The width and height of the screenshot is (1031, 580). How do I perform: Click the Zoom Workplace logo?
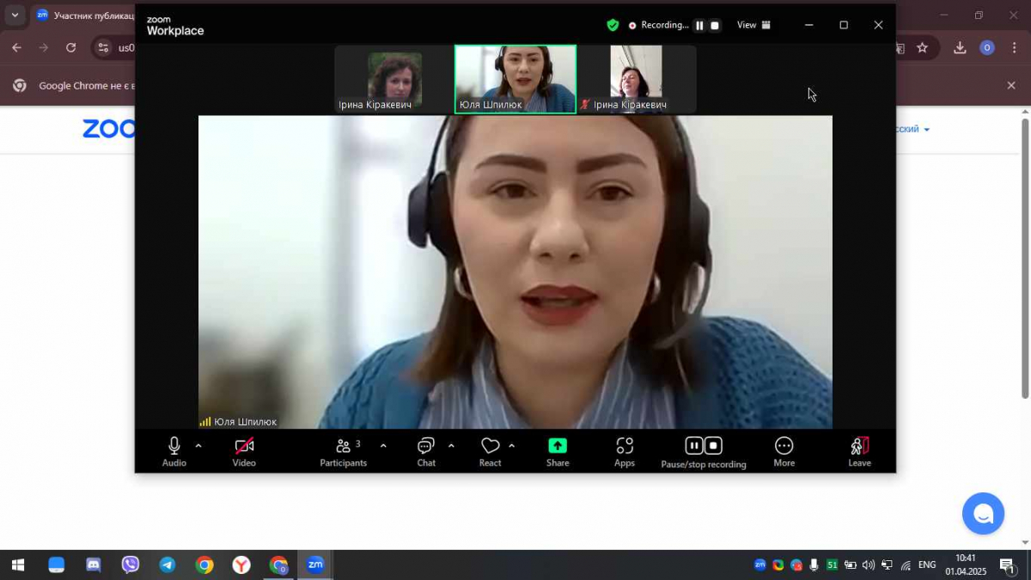point(175,26)
